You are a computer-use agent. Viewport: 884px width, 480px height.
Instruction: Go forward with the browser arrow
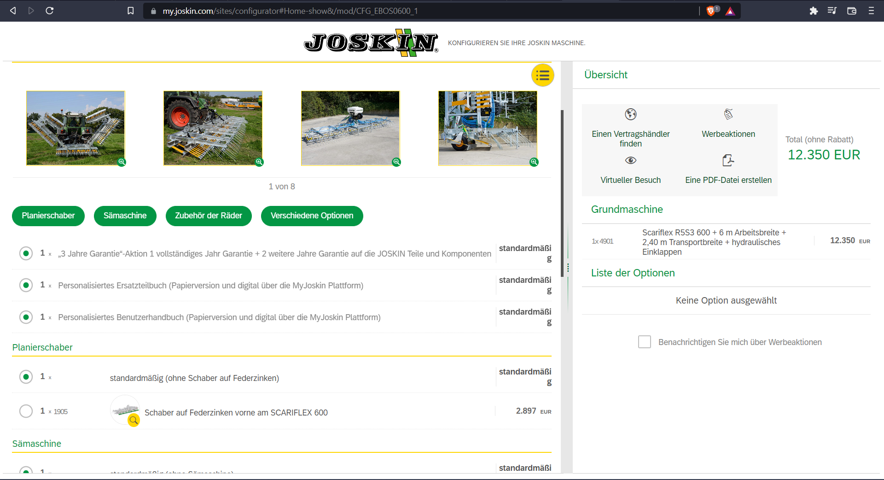(31, 11)
